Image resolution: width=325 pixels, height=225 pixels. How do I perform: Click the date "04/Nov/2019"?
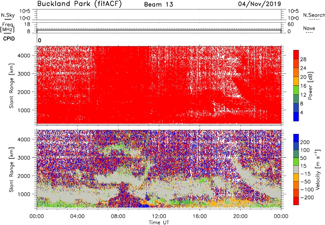coord(260,4)
